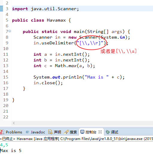Click the 搜索 flashlight icon

click(66, 132)
